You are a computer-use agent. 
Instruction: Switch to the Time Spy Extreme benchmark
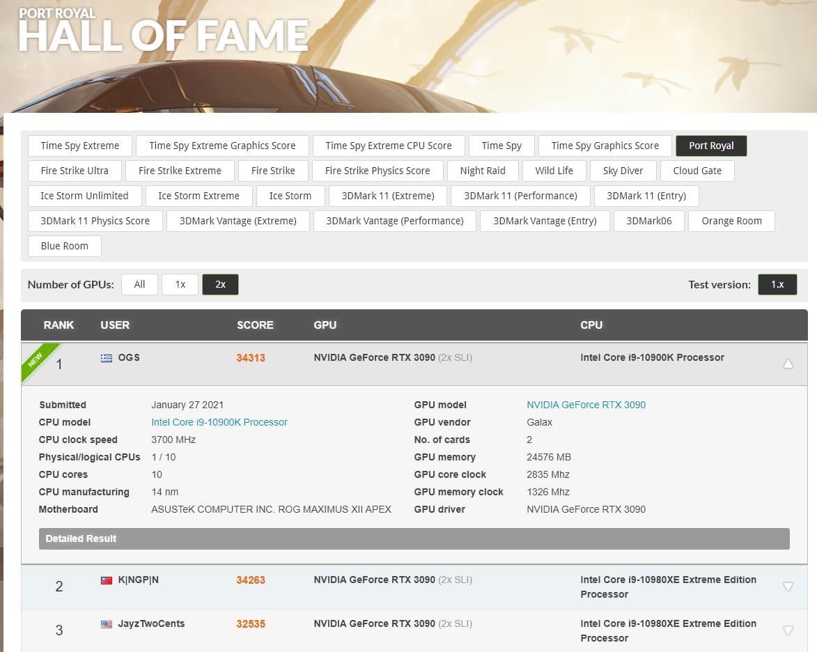point(79,146)
